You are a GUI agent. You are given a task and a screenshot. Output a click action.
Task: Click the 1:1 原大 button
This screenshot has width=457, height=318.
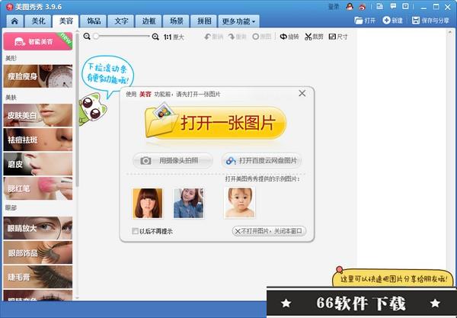pyautogui.click(x=174, y=37)
